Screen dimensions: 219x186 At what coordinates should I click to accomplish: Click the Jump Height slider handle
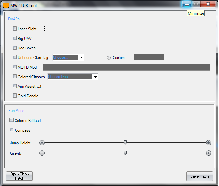(125, 142)
